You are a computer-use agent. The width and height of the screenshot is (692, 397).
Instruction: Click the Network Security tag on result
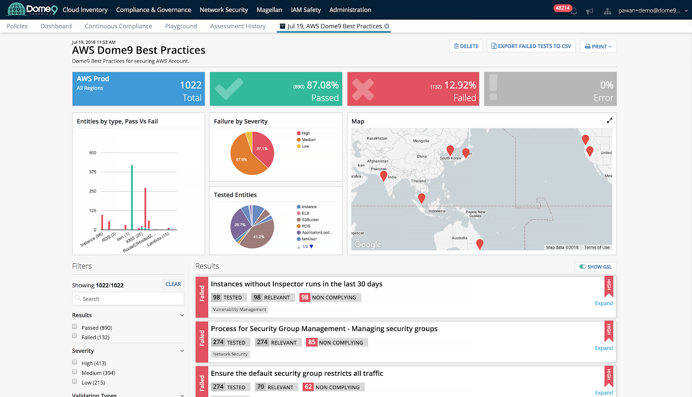230,354
